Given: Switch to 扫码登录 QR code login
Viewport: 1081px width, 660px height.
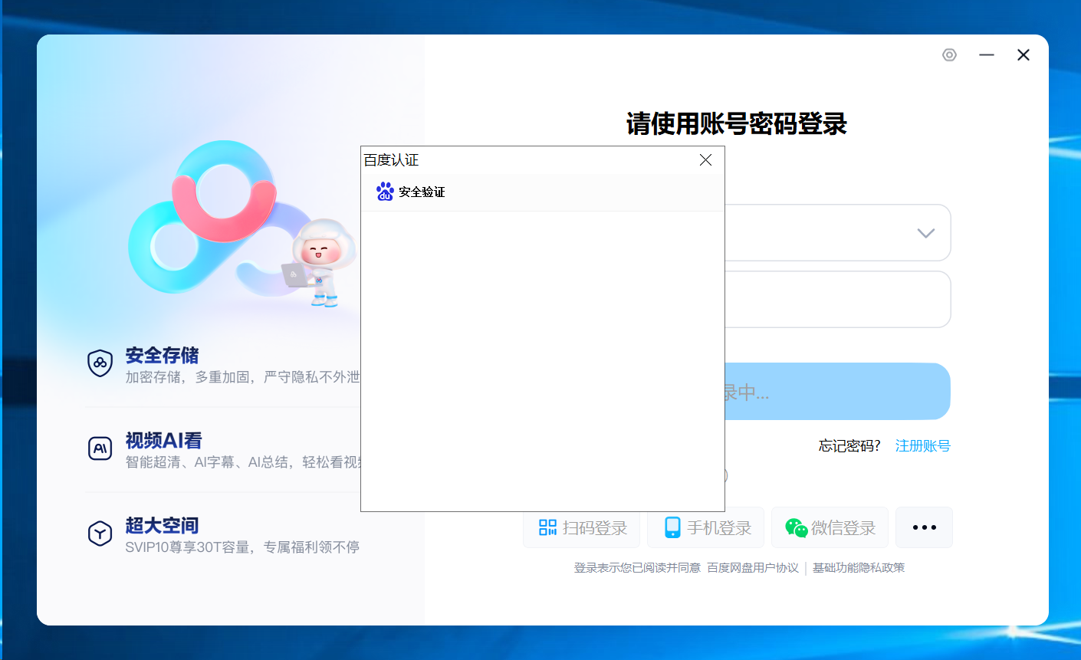Looking at the screenshot, I should [x=582, y=527].
